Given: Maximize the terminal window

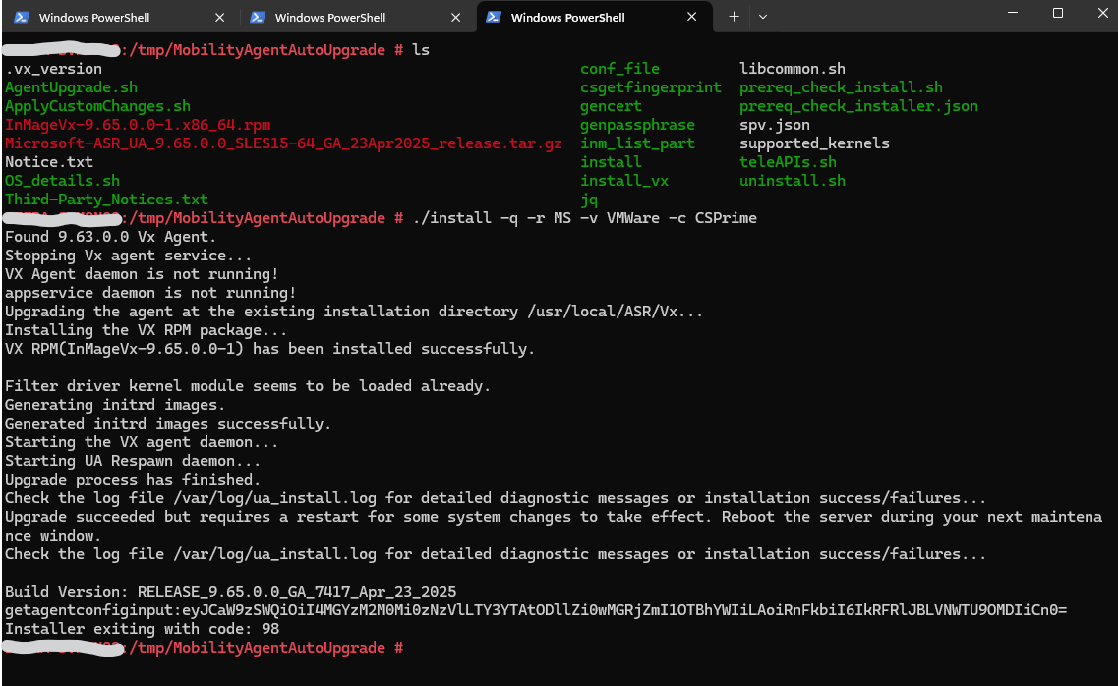Looking at the screenshot, I should tap(1058, 14).
